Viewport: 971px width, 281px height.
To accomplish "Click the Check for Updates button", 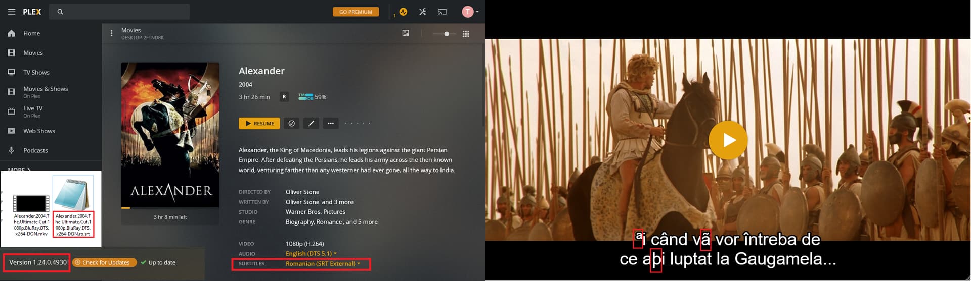I will pyautogui.click(x=105, y=263).
